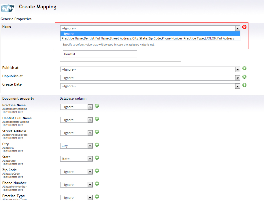Open the Publish at dropdown

coord(150,69)
